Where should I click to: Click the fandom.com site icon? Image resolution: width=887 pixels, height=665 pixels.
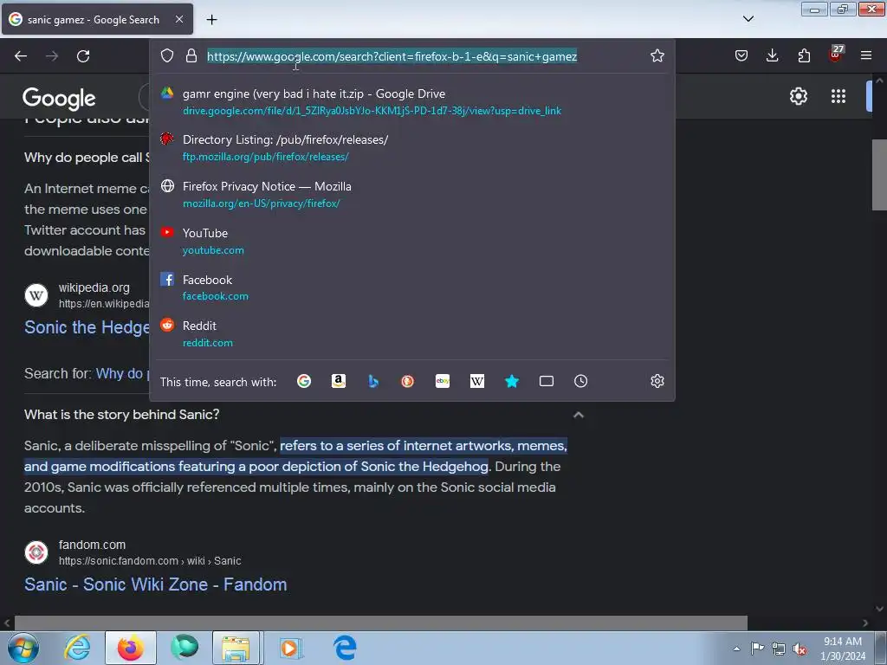pos(36,552)
